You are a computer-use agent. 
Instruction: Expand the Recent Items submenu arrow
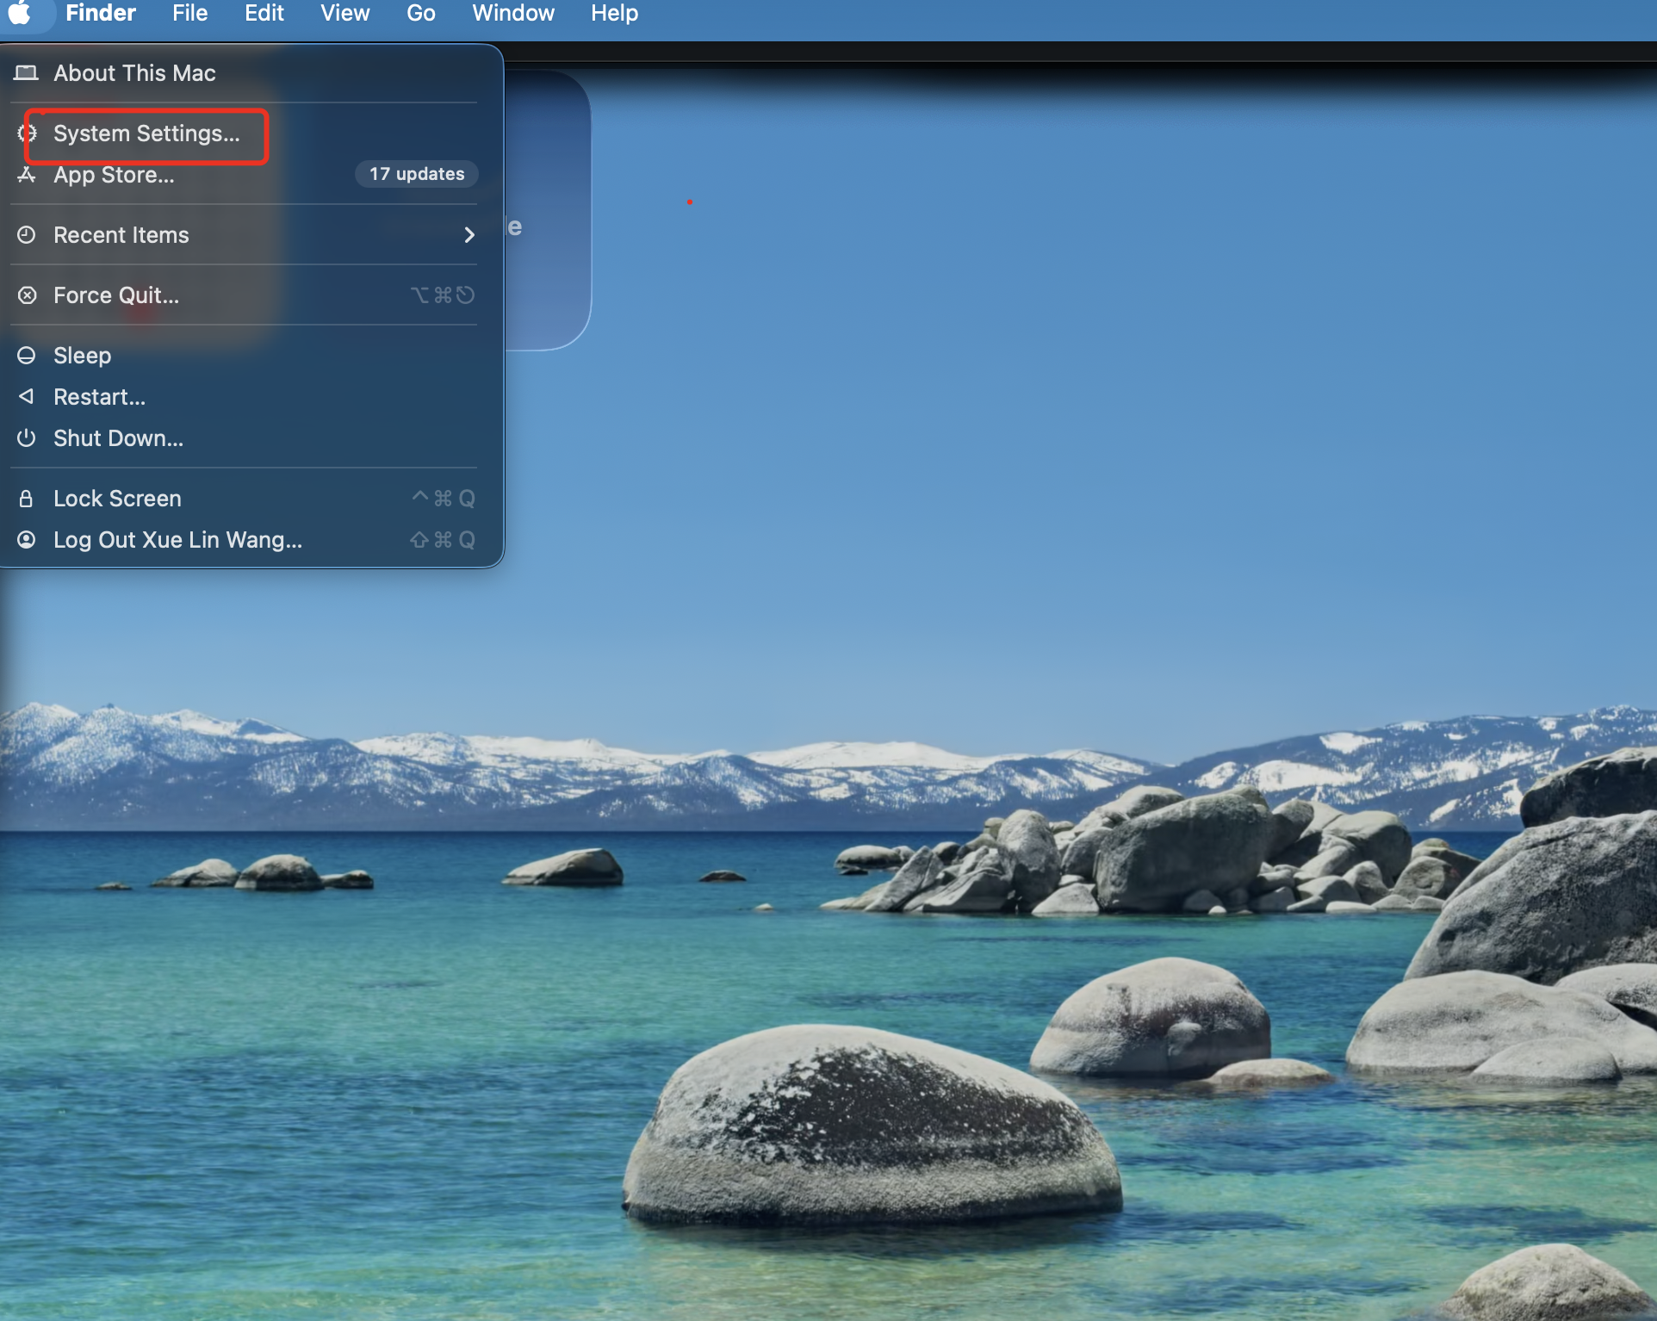click(x=469, y=235)
